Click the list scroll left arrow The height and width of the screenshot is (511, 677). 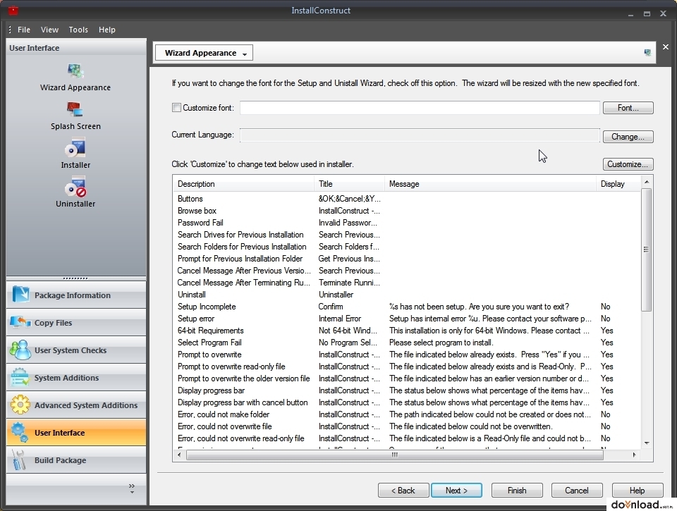[180, 455]
